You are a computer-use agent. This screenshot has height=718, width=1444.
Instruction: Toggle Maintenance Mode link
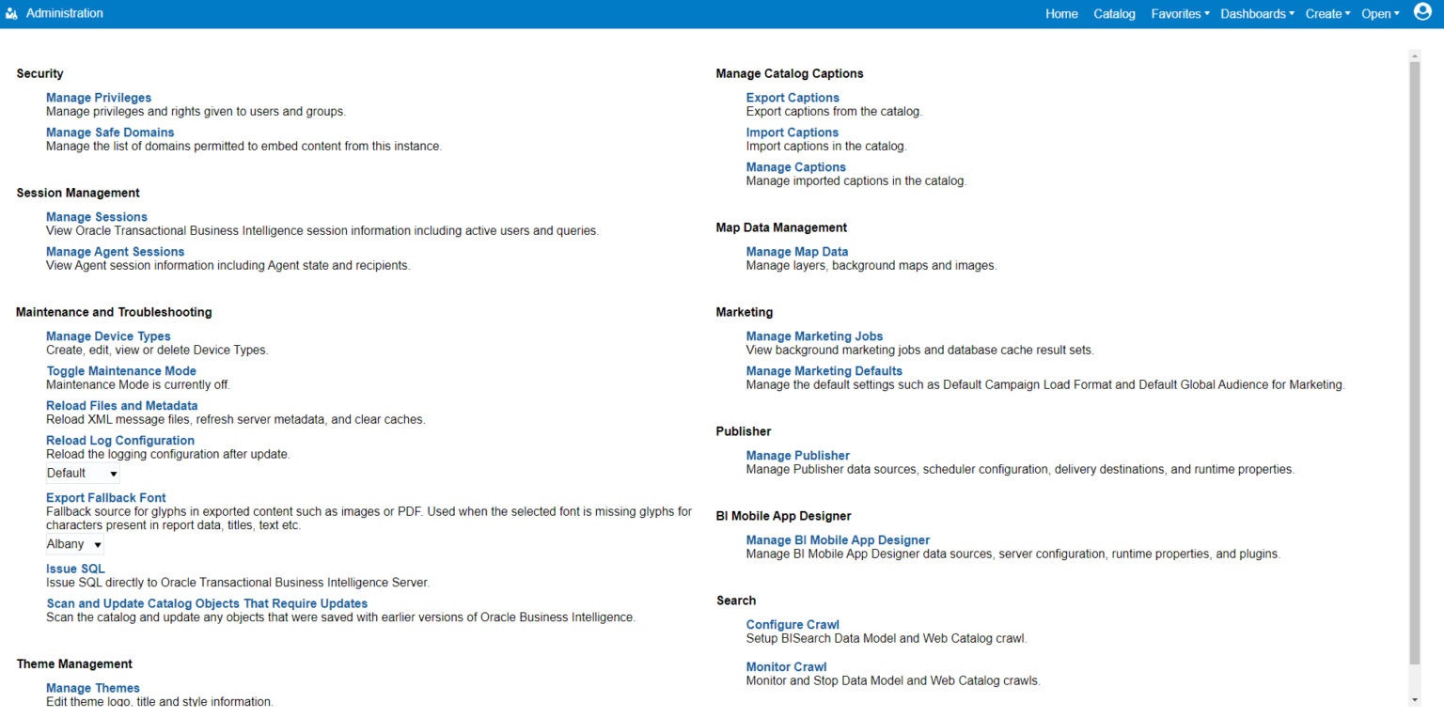(121, 371)
